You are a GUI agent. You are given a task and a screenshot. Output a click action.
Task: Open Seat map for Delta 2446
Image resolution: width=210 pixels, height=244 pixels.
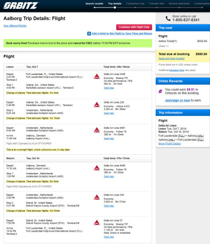click(x=109, y=88)
